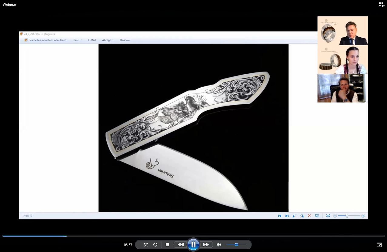Click the E-Mail toolbar button
The image size is (387, 252).
(x=92, y=40)
